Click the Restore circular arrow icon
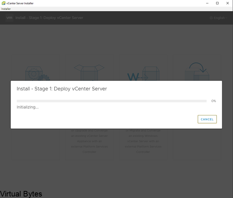This screenshot has width=233, height=198. 197,71
